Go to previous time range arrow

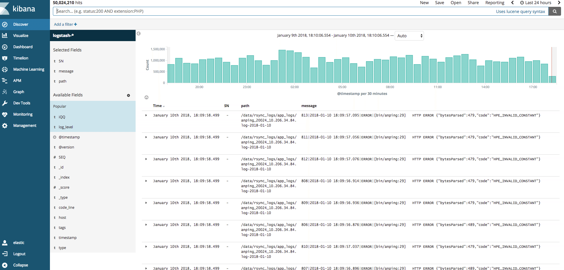point(513,3)
